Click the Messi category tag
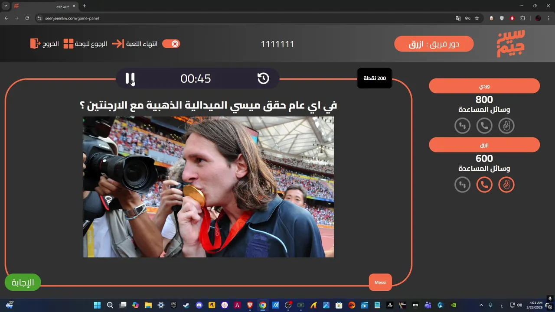The width and height of the screenshot is (555, 312). 380,283
